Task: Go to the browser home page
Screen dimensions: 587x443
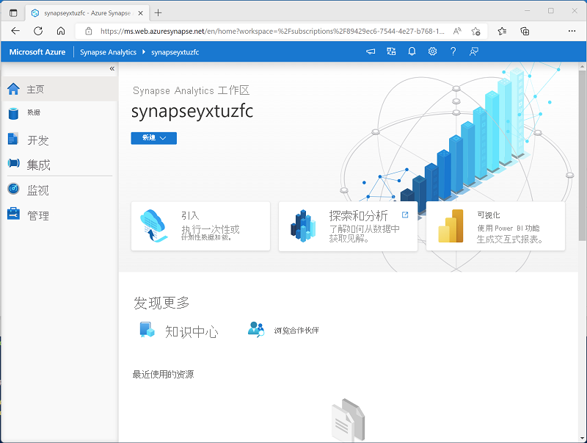Action: [61, 31]
